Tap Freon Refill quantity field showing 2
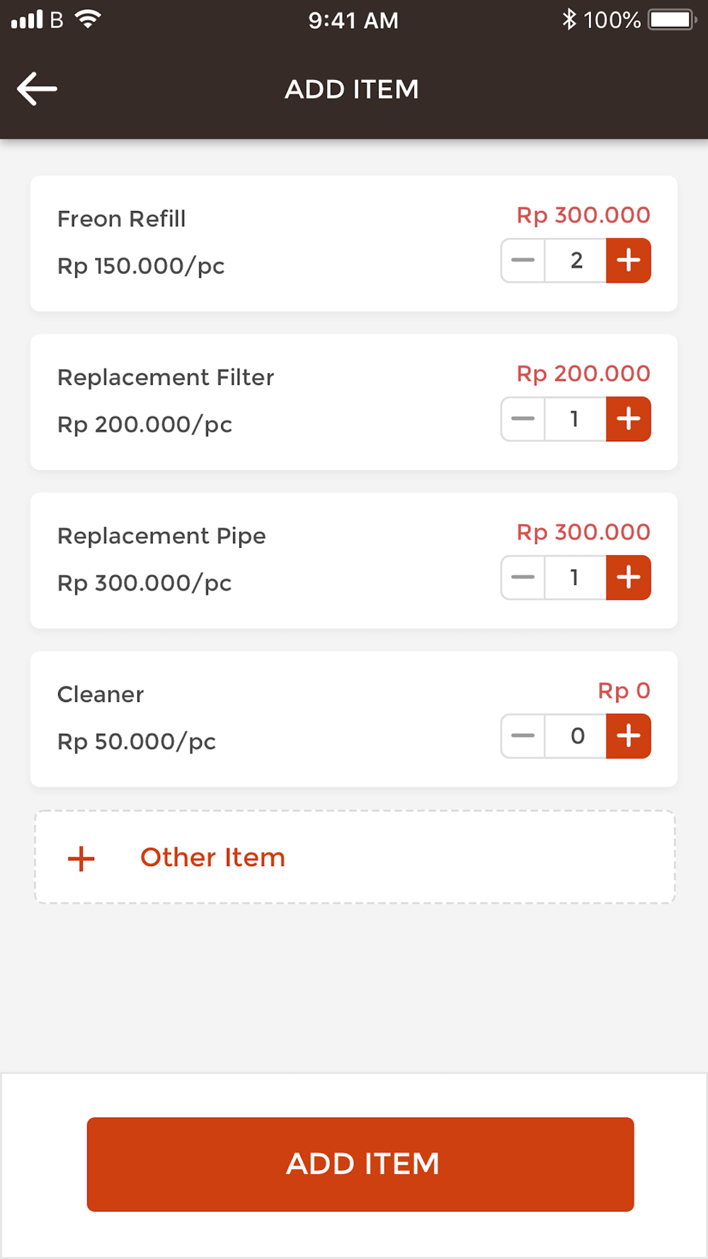 576,261
